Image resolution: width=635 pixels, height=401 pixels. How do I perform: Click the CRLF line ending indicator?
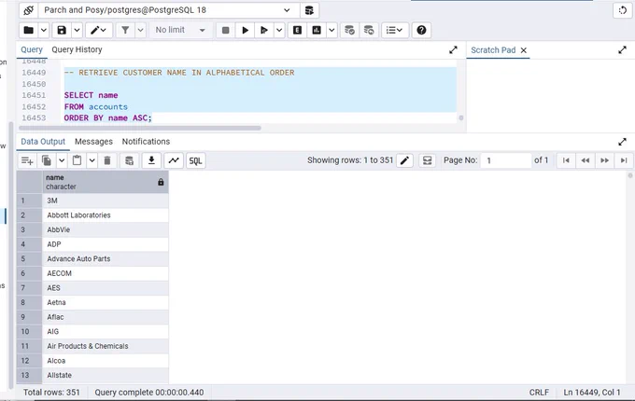(x=539, y=393)
